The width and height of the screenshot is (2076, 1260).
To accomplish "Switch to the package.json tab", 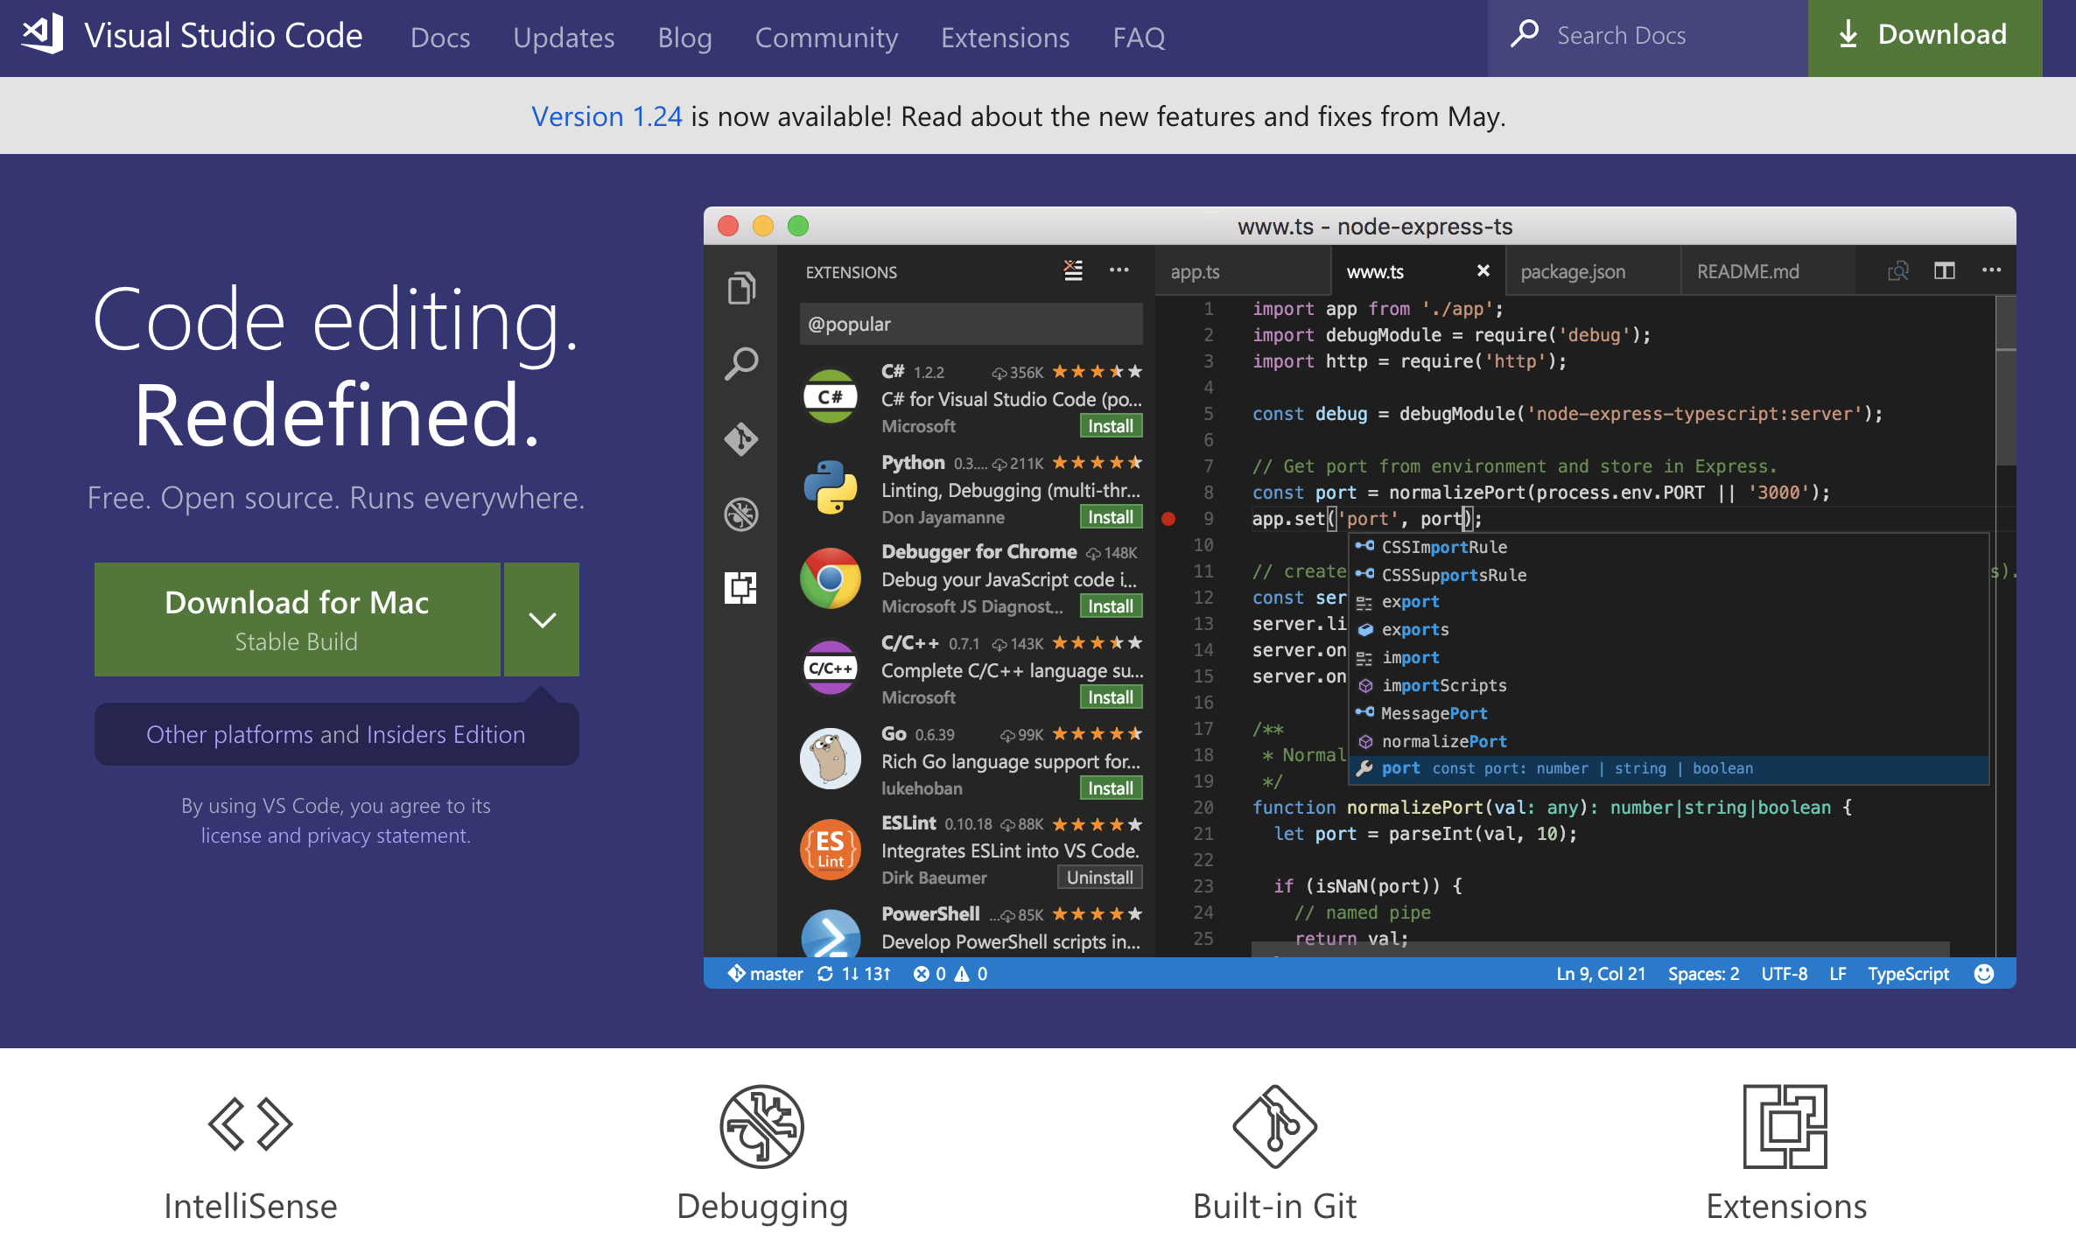I will 1573,272.
